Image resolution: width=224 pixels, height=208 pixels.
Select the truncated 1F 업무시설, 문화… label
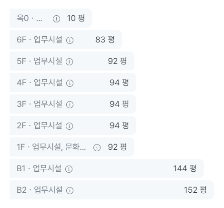pos(51,147)
